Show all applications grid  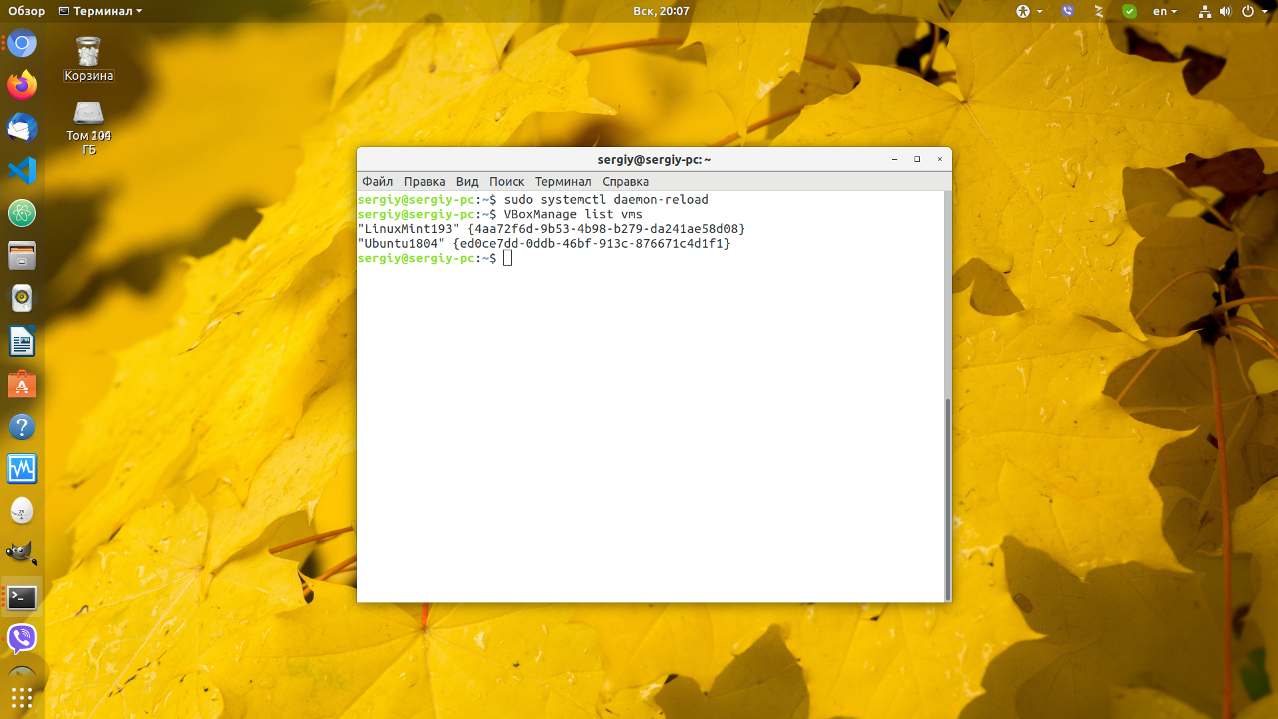tap(22, 697)
